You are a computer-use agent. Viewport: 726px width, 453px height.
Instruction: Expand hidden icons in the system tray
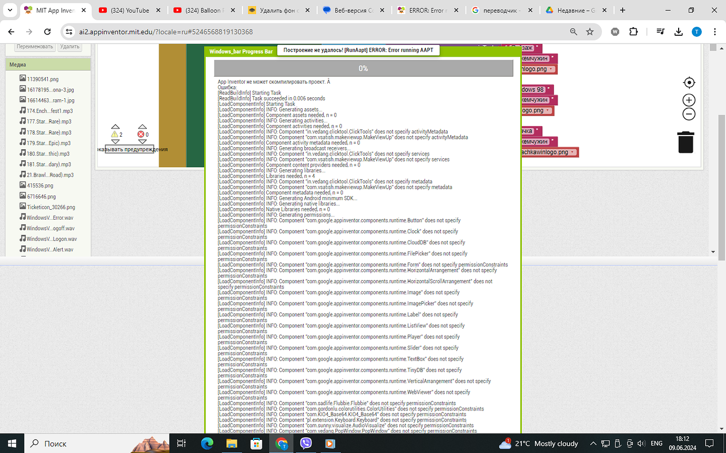pyautogui.click(x=593, y=443)
